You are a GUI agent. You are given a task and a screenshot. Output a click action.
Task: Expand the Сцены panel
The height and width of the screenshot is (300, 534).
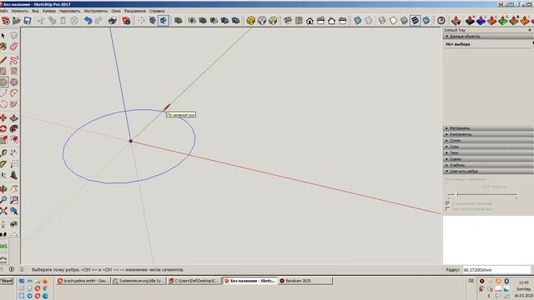tap(488, 159)
